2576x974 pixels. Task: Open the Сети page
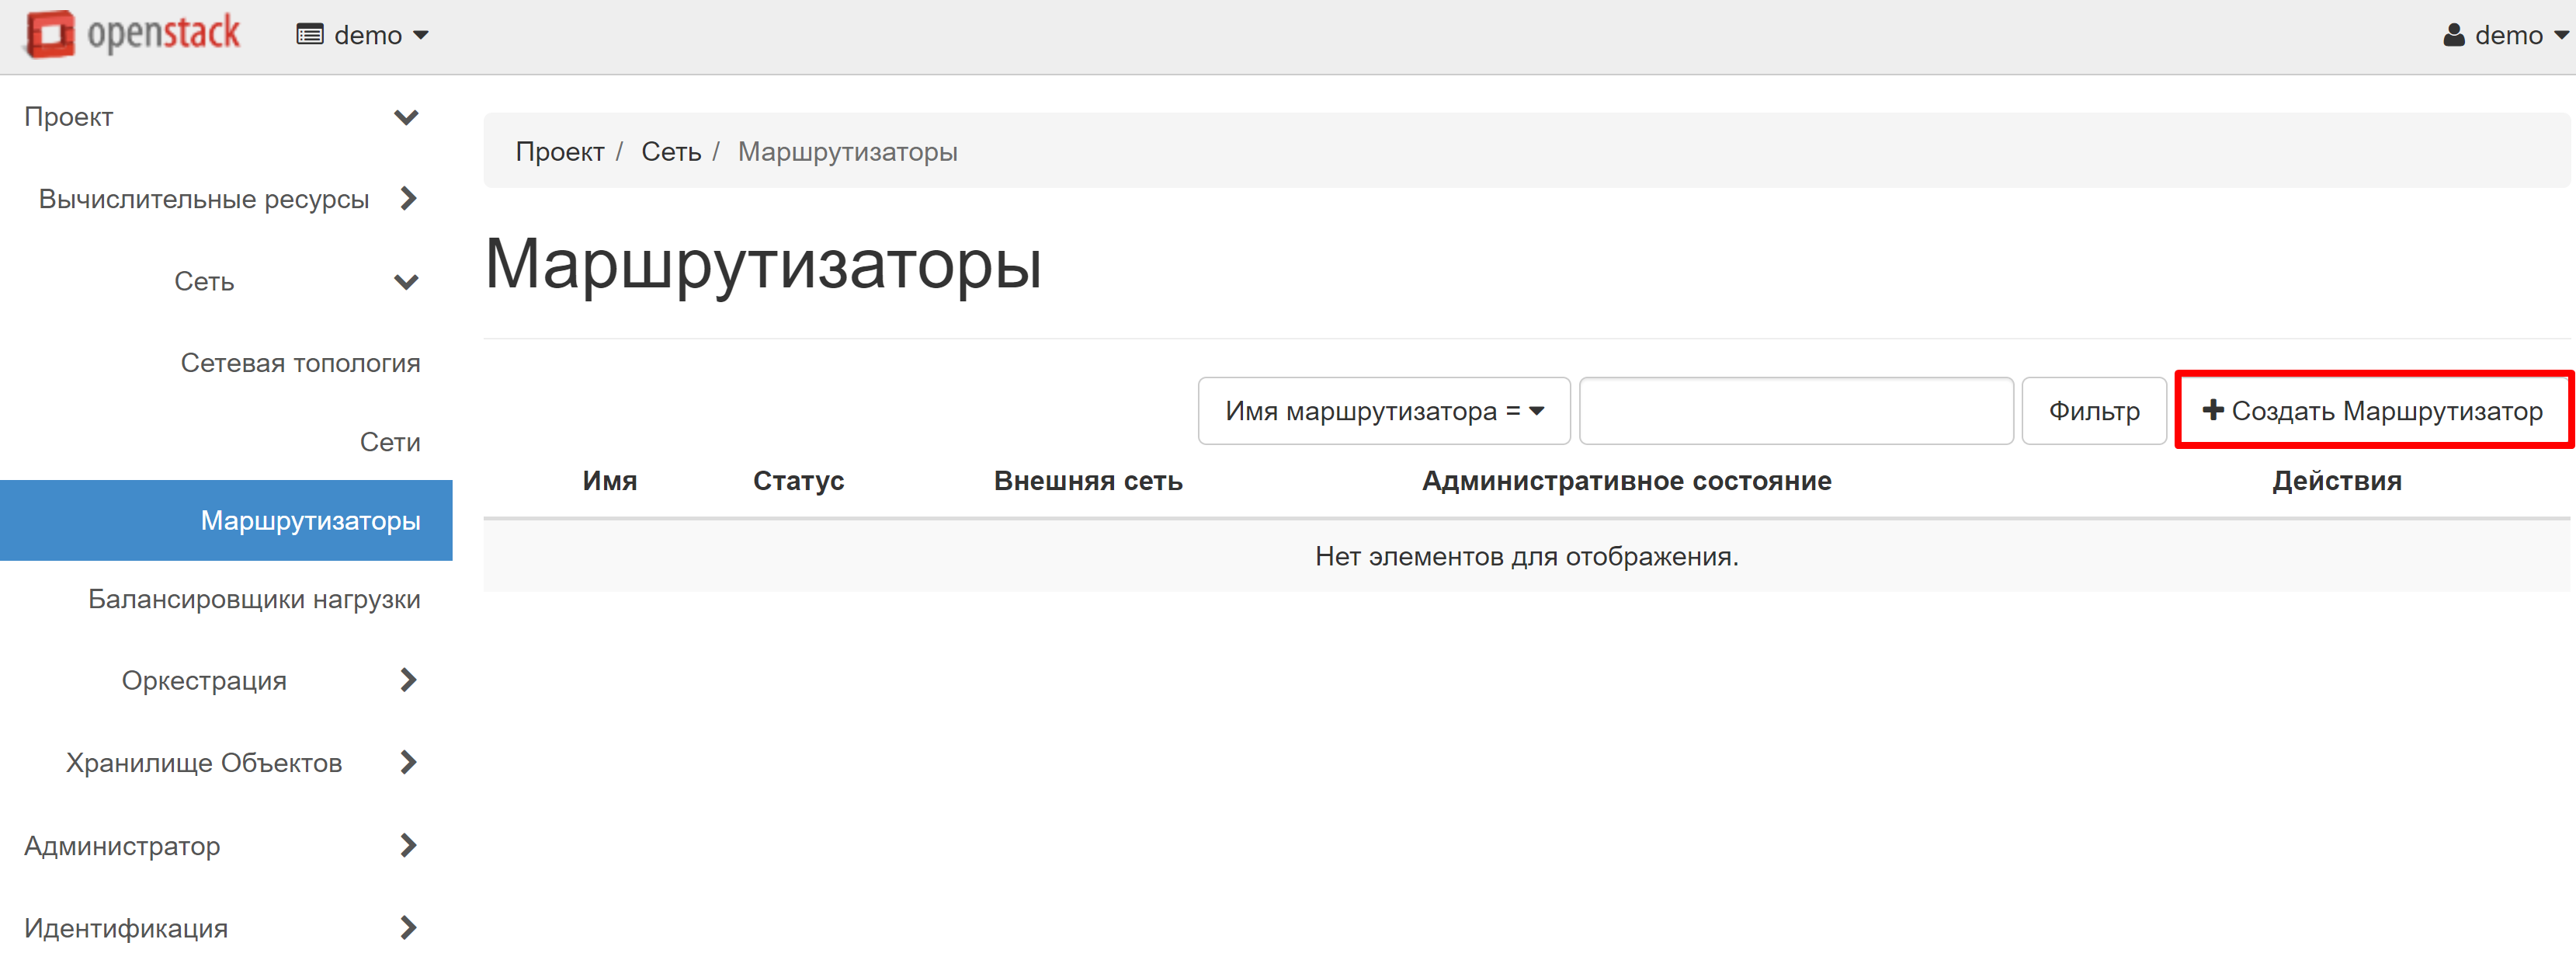(x=390, y=442)
